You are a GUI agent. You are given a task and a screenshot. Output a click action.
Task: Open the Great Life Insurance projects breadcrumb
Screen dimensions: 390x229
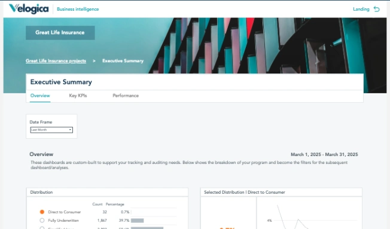coord(56,60)
